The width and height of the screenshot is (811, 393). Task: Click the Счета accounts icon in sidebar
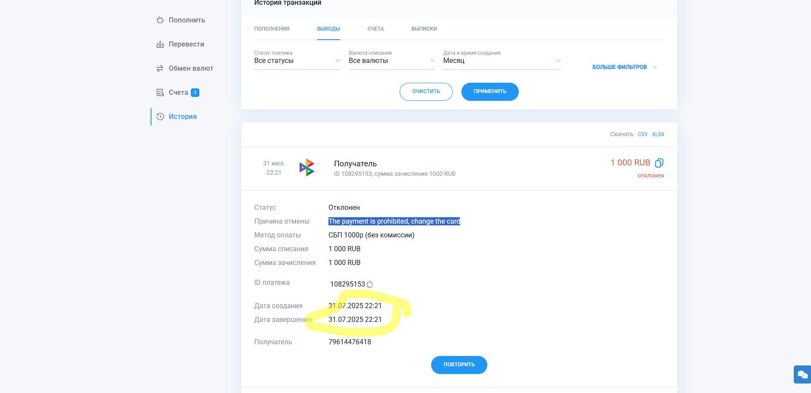[x=160, y=93]
